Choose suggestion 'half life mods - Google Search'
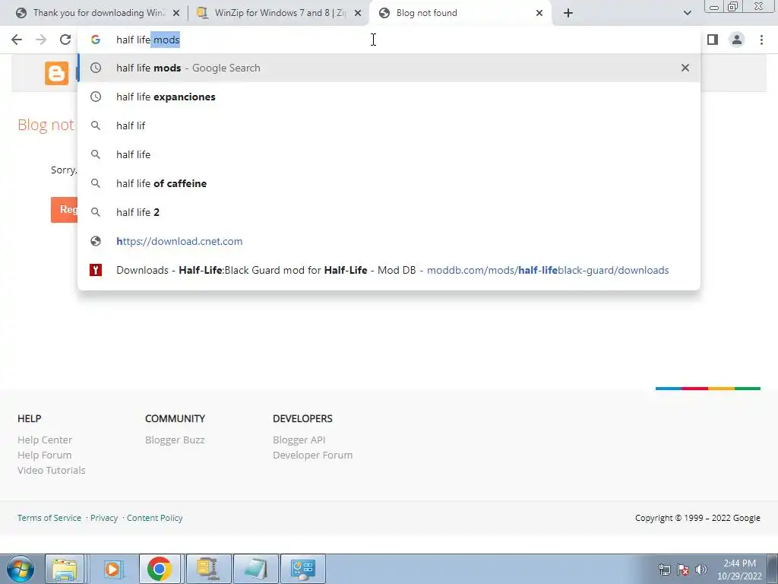The image size is (778, 584). coord(389,68)
